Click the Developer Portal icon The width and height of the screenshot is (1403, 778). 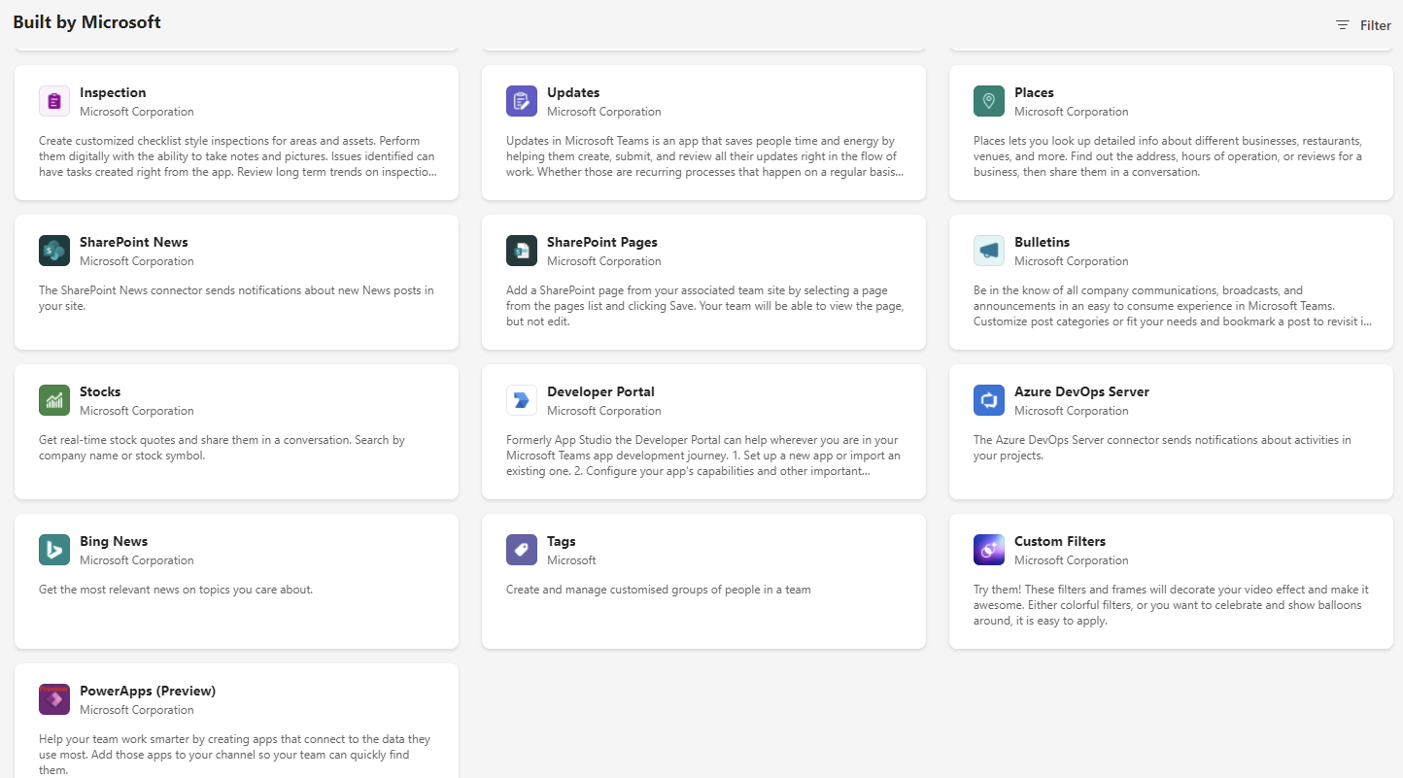(x=522, y=400)
